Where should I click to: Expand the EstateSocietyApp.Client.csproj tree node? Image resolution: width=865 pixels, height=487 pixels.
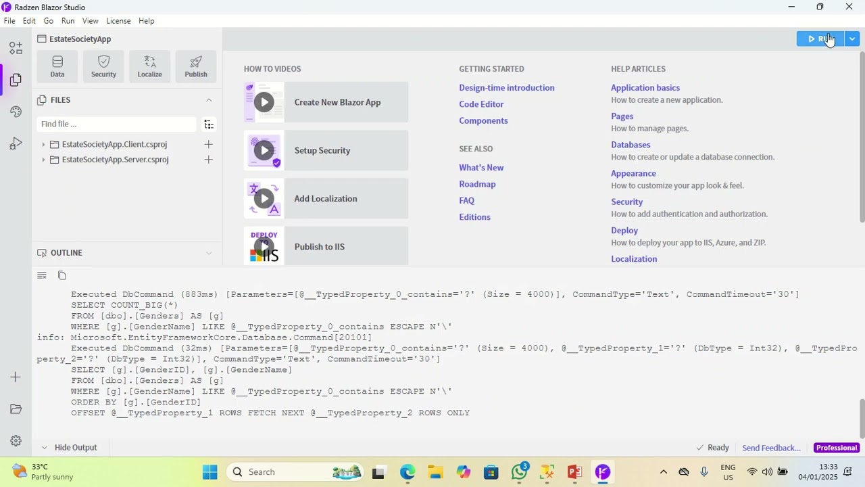(43, 144)
